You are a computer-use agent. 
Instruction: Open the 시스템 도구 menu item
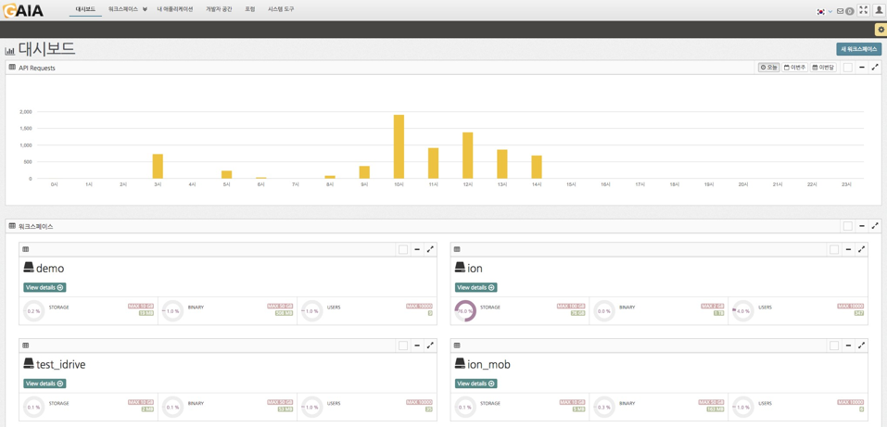tap(281, 9)
